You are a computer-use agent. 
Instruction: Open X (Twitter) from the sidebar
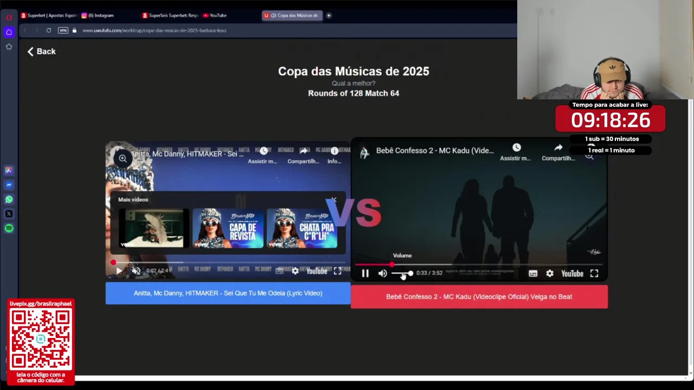(9, 214)
